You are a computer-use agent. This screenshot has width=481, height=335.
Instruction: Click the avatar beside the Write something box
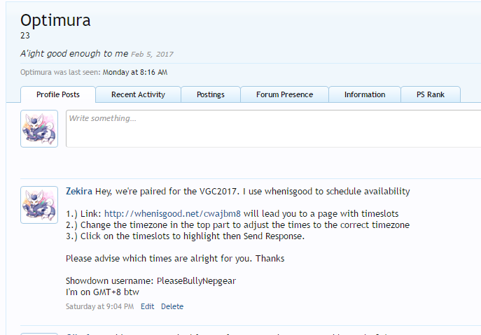click(x=39, y=129)
